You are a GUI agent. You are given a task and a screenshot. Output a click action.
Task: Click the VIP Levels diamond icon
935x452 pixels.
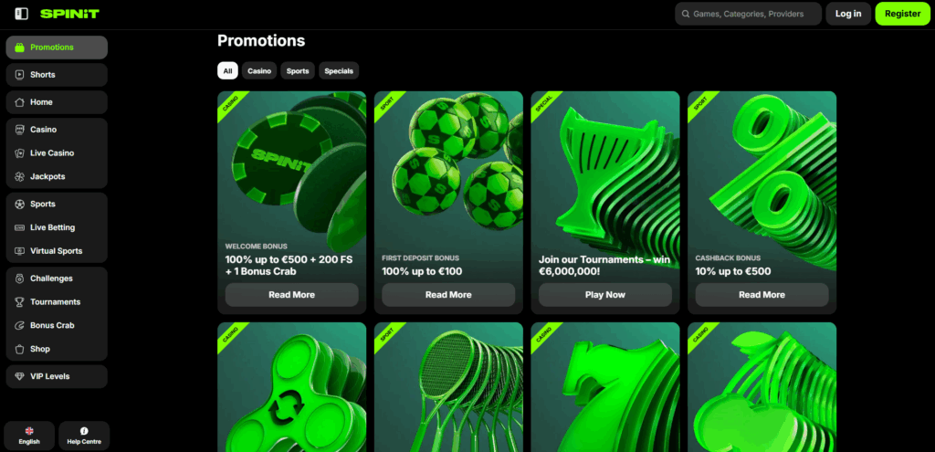click(20, 377)
